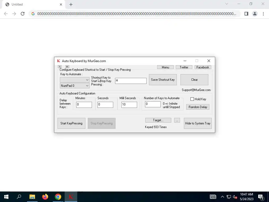The width and height of the screenshot is (269, 202).
Task: Click the Facebook button
Action: pos(203,67)
